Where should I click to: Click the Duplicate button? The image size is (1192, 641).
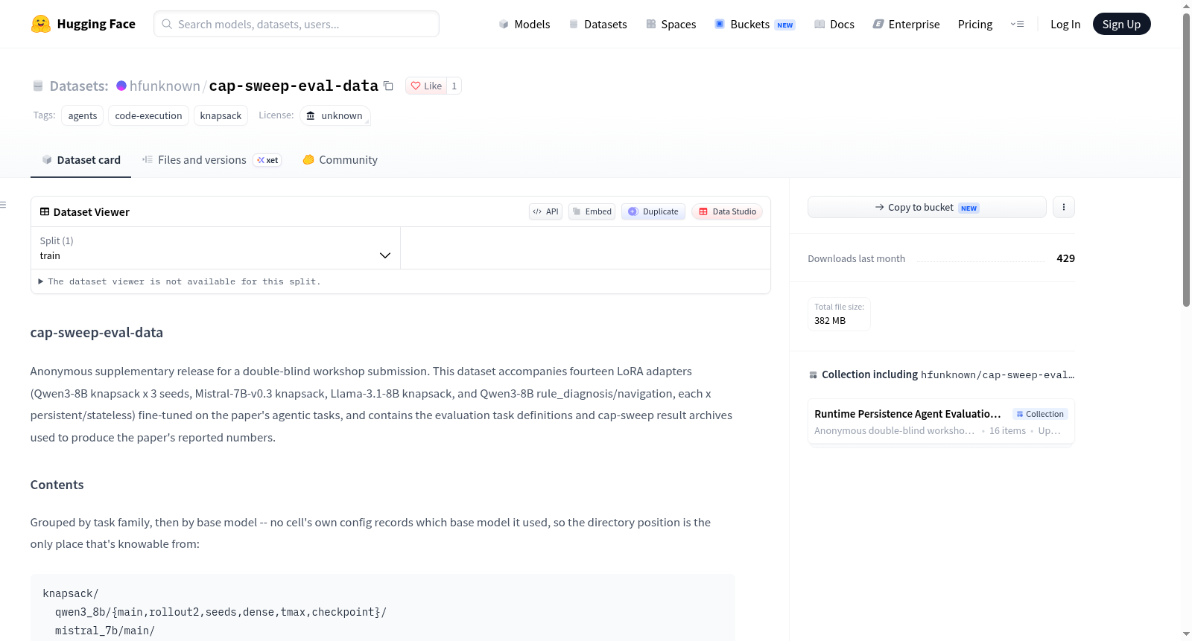pos(653,211)
